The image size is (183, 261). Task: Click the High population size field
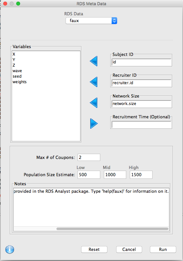click(x=141, y=175)
